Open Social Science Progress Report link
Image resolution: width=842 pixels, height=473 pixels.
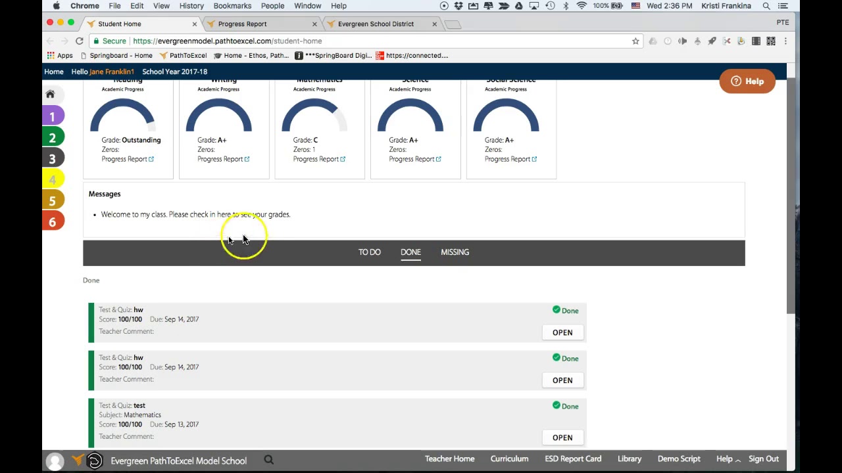(x=510, y=159)
